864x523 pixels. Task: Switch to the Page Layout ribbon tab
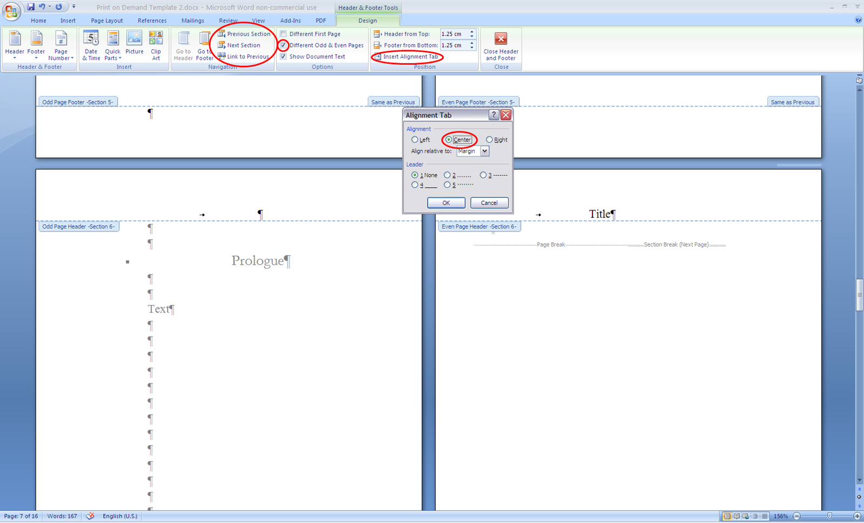[x=106, y=20]
